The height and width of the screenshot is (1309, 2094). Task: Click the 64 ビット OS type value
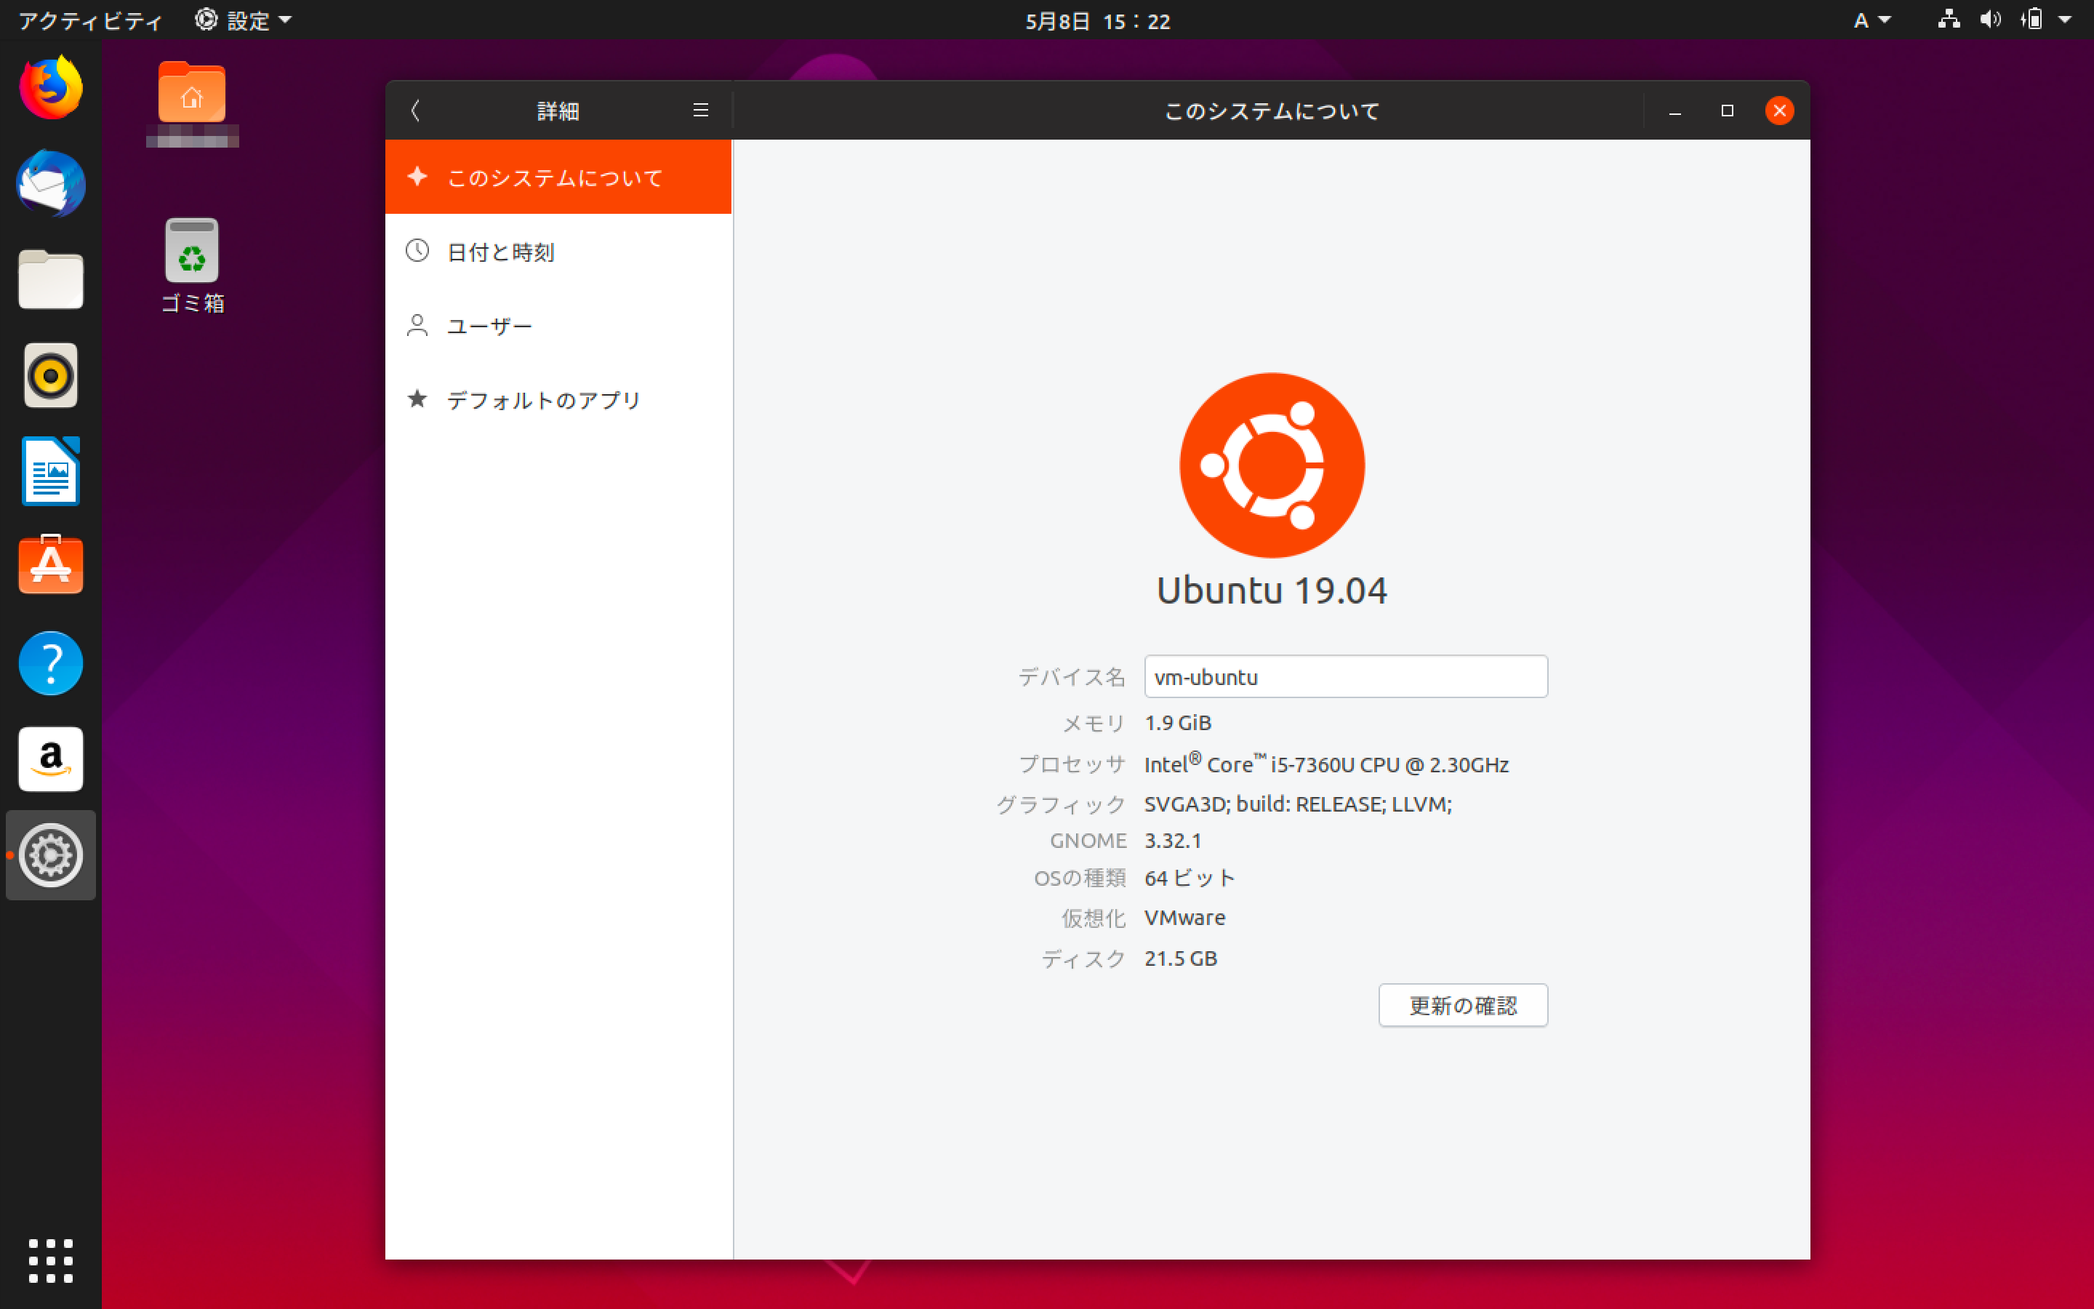tap(1190, 878)
